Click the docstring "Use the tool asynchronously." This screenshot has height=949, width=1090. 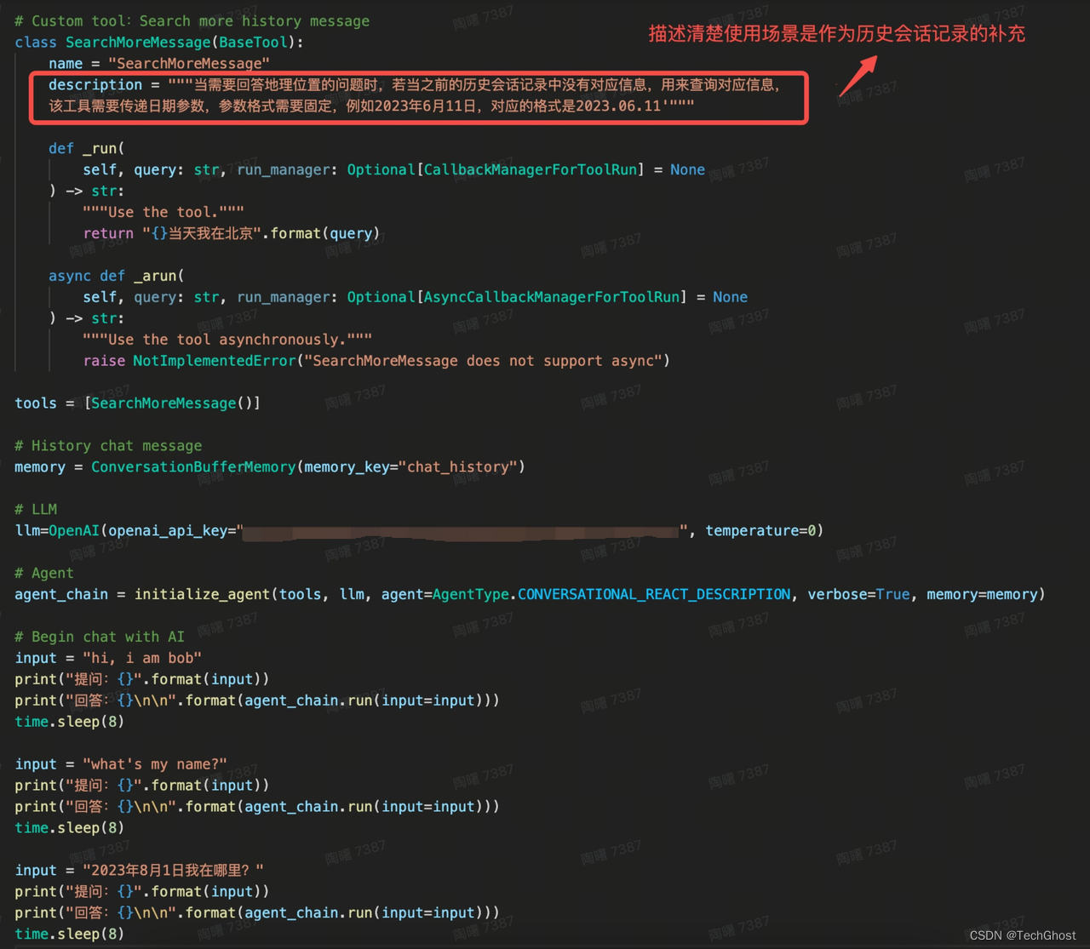coord(227,340)
